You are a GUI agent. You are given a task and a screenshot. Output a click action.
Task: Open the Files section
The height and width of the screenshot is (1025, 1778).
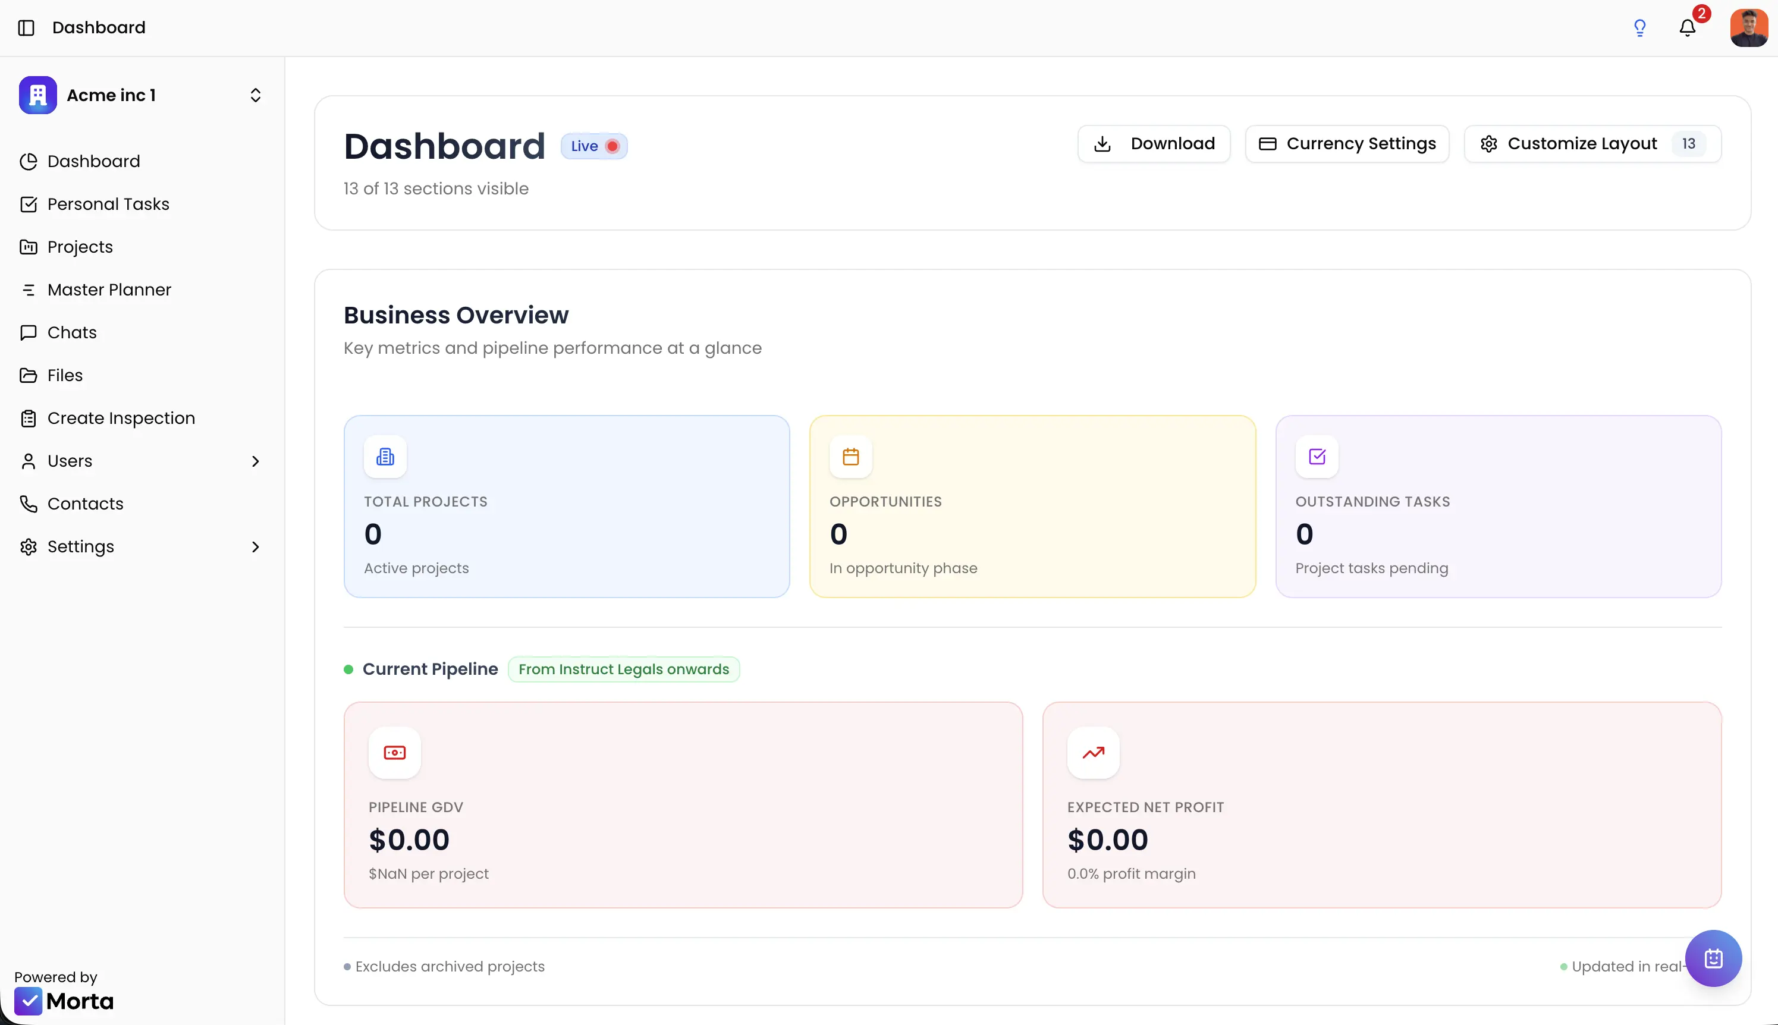65,375
